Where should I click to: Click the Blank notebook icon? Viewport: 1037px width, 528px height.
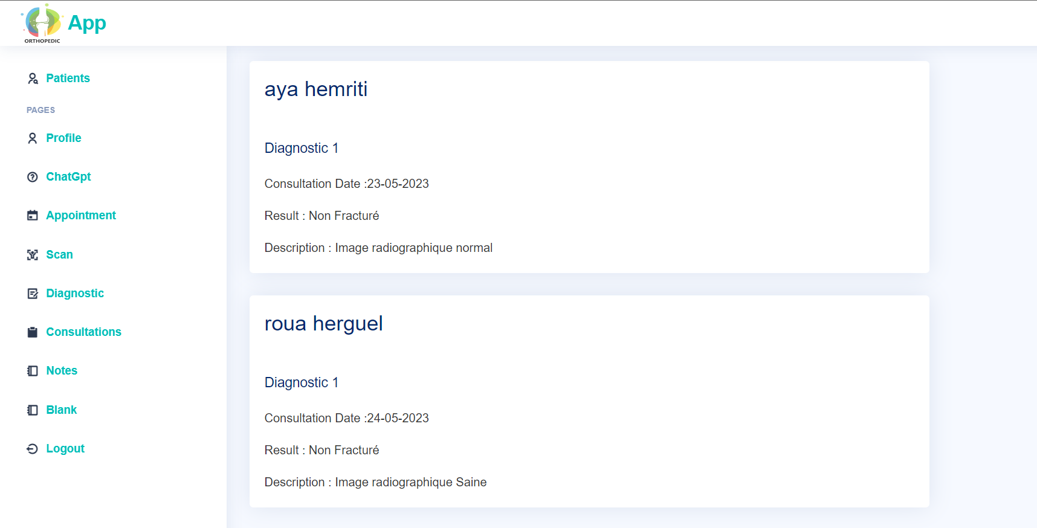33,410
